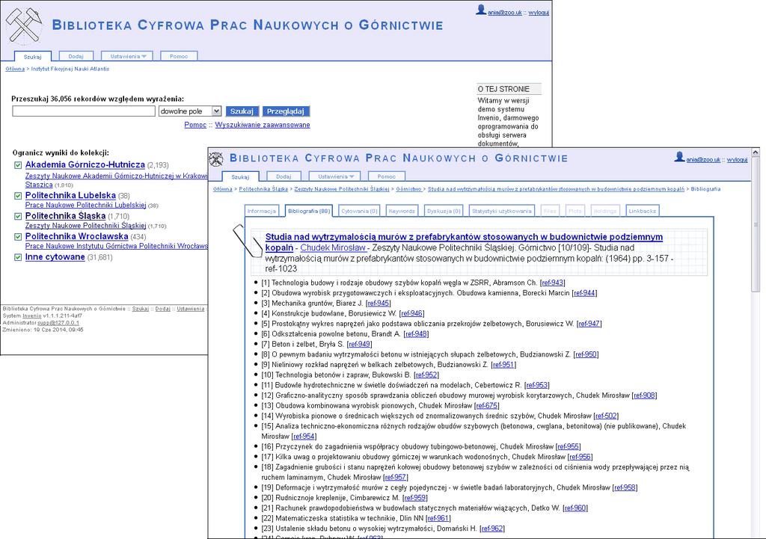
Task: Open reference link ref-946
Action: click(x=412, y=313)
